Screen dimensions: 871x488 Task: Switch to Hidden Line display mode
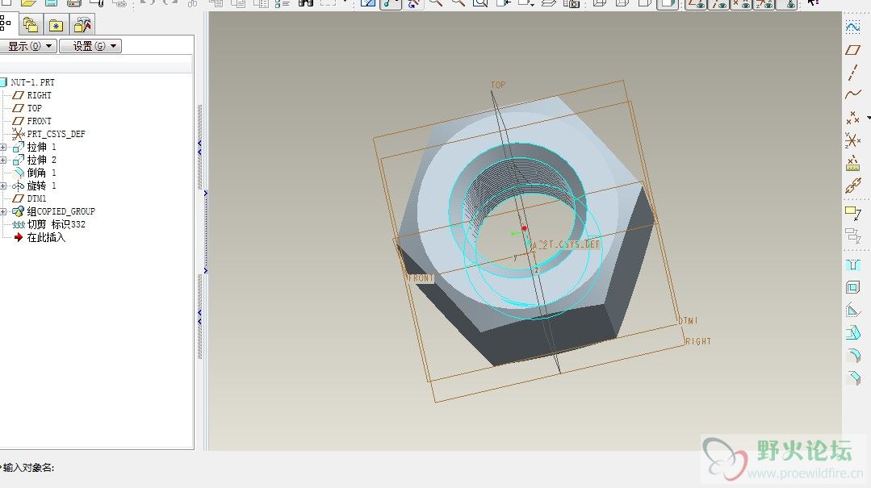[622, 3]
